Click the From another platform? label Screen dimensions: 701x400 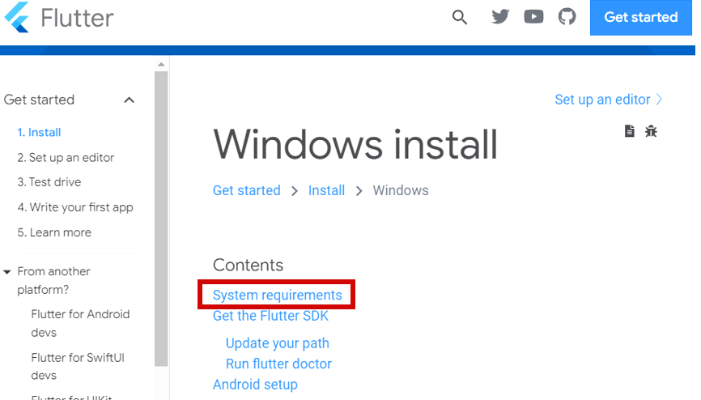point(53,280)
